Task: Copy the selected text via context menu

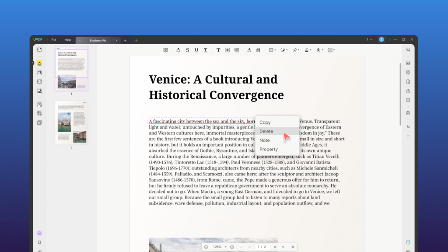Action: (266, 122)
